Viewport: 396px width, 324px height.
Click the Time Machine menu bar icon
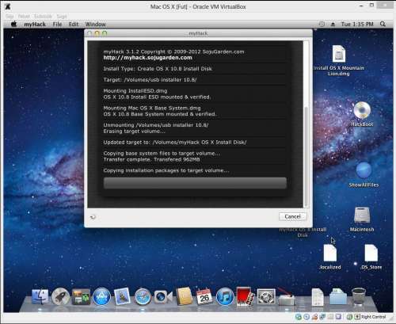(x=322, y=25)
